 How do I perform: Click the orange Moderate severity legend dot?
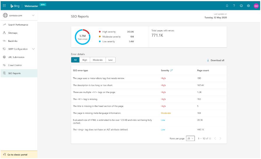coord(100,37)
